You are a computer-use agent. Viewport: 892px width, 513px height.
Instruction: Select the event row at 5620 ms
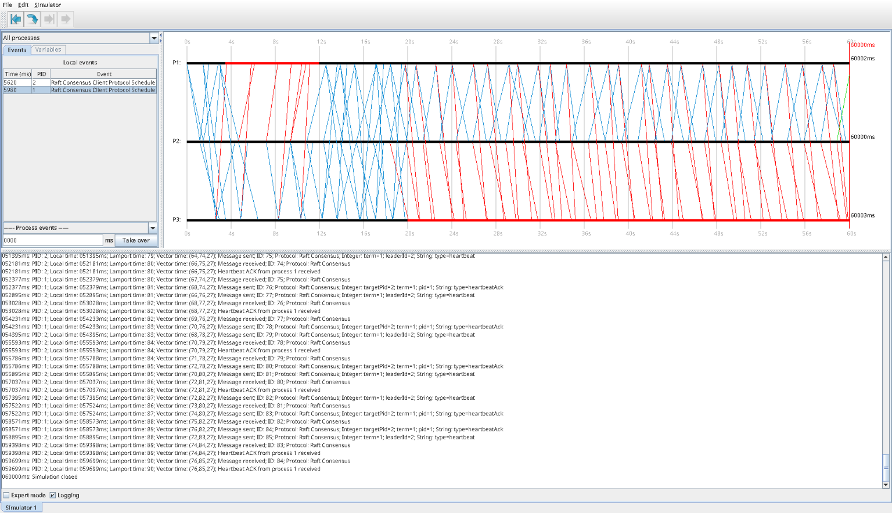(80, 82)
